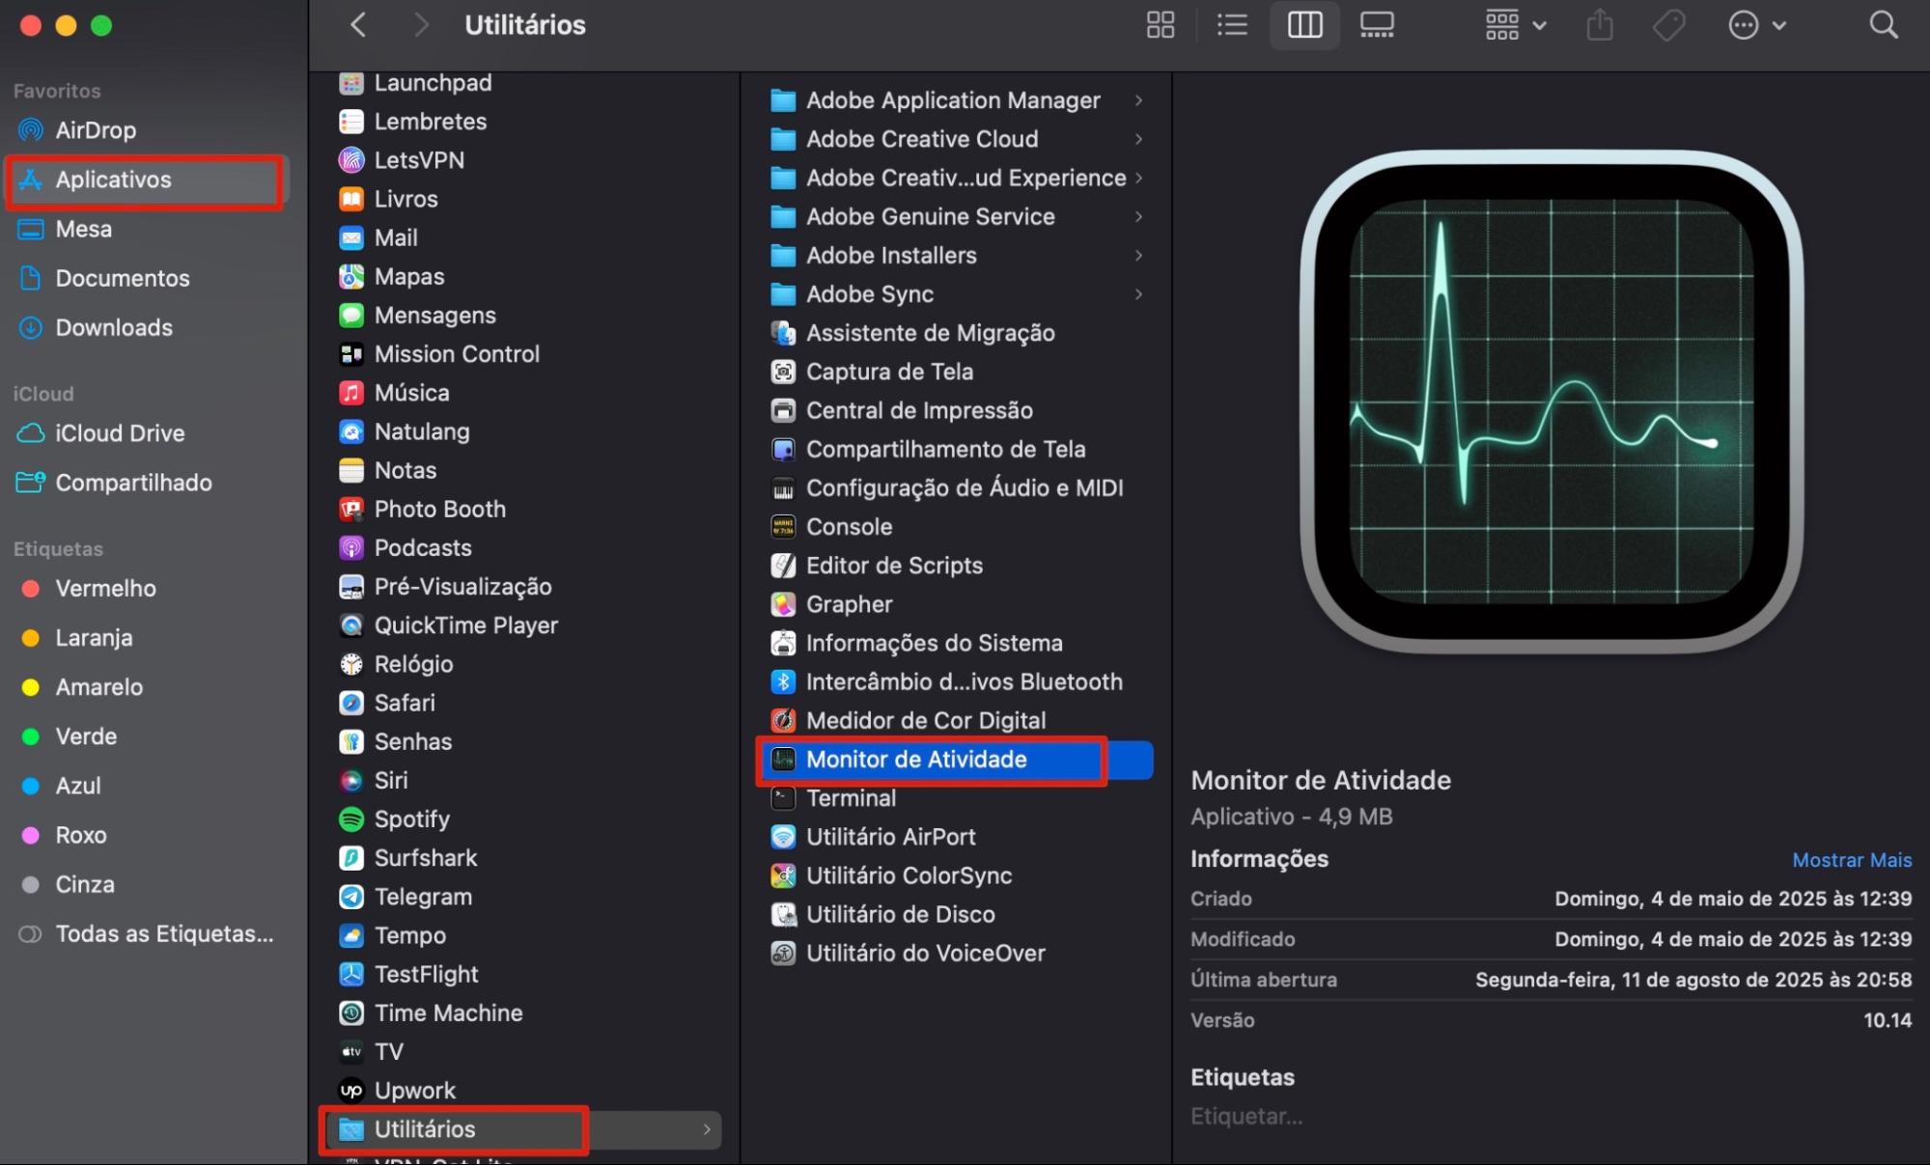Click the Vermelho color swatch
The width and height of the screenshot is (1930, 1165).
point(28,588)
